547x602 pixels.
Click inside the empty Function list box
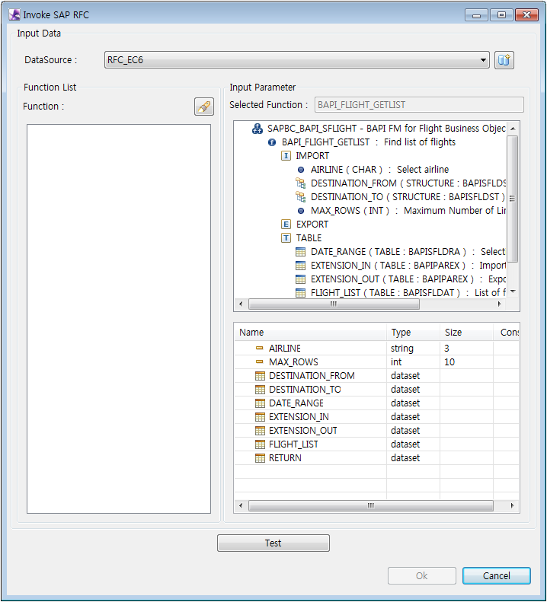[119, 318]
